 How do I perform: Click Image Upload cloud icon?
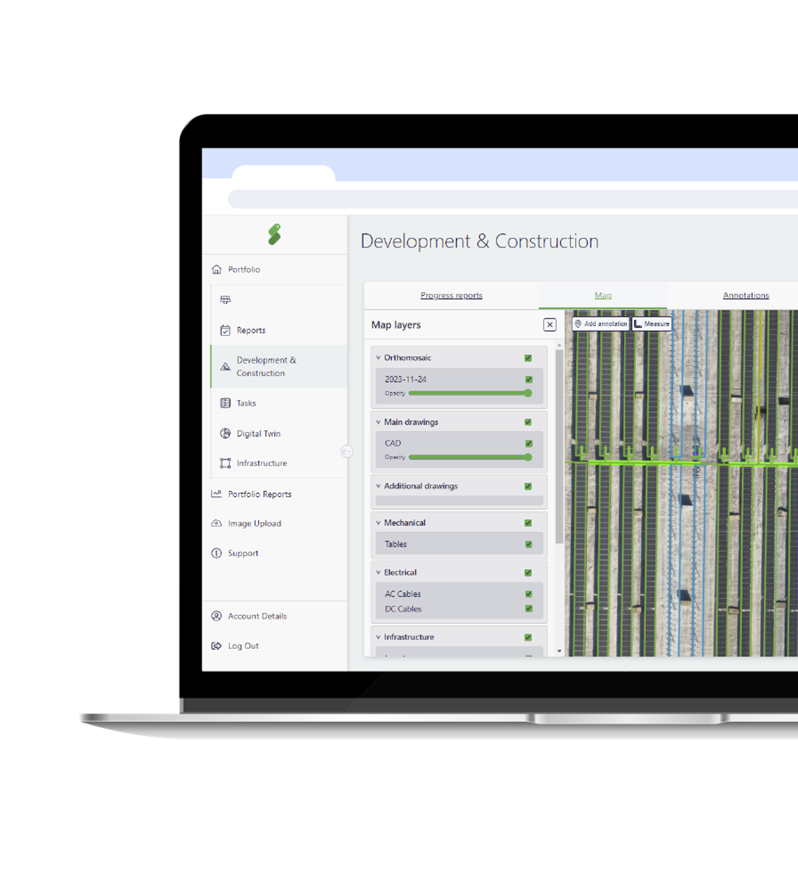(x=217, y=523)
